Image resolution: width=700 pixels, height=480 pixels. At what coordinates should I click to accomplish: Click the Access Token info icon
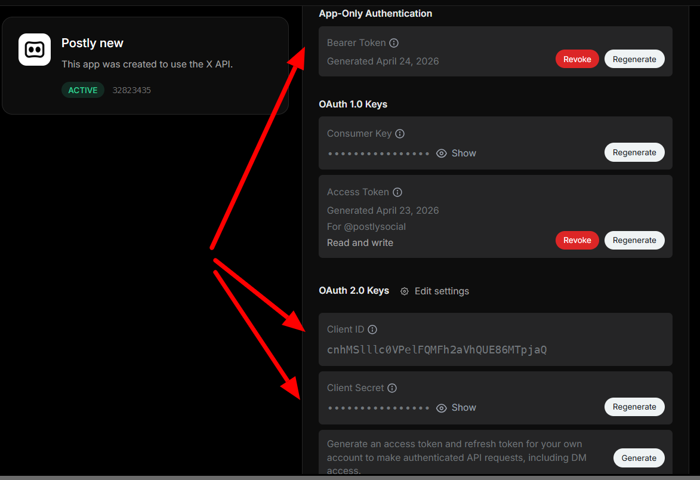(397, 192)
